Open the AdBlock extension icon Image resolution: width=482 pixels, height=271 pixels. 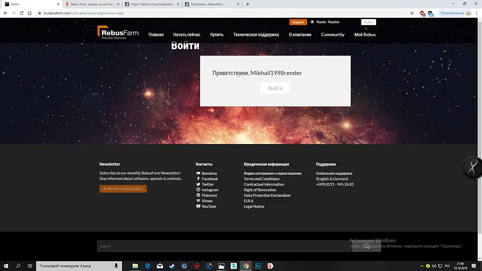tap(422, 13)
